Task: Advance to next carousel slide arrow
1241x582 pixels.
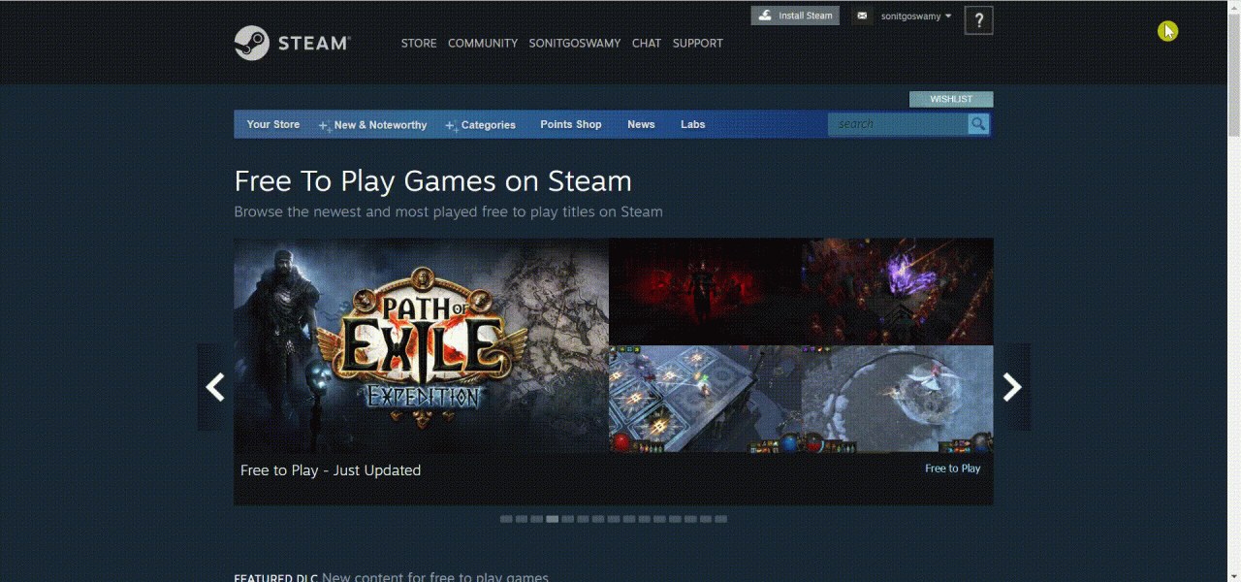Action: coord(1012,387)
